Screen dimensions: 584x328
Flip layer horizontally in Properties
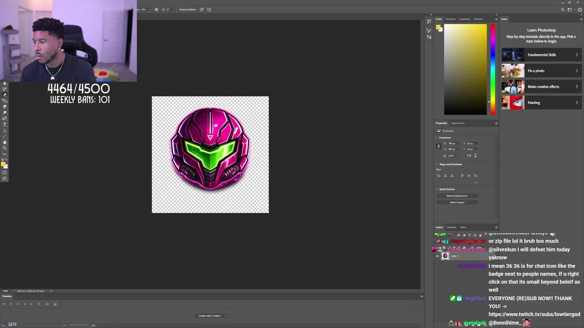click(469, 155)
